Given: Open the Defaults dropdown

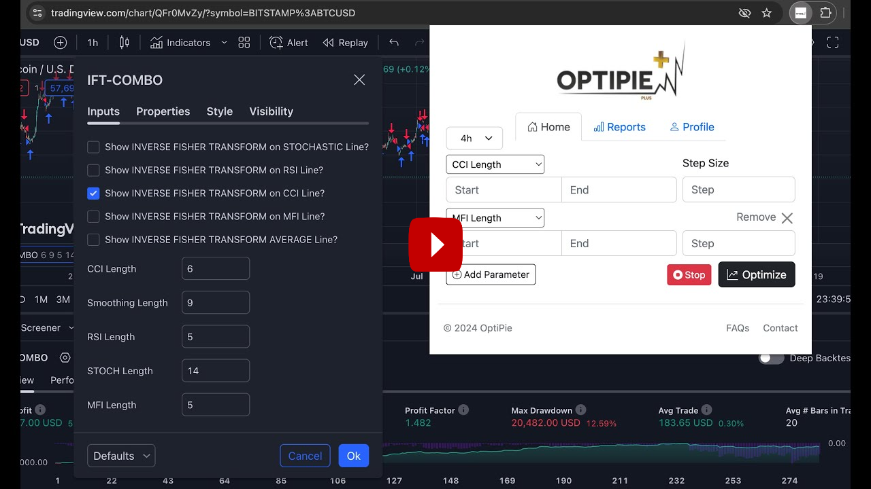Looking at the screenshot, I should pos(121,456).
